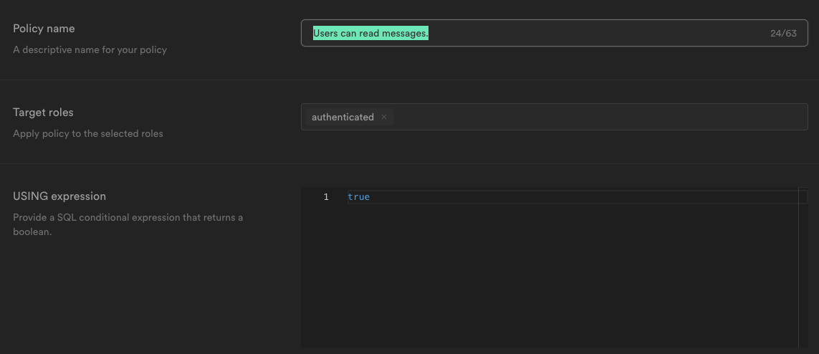Click the 'true' keyword in the editor

point(359,197)
